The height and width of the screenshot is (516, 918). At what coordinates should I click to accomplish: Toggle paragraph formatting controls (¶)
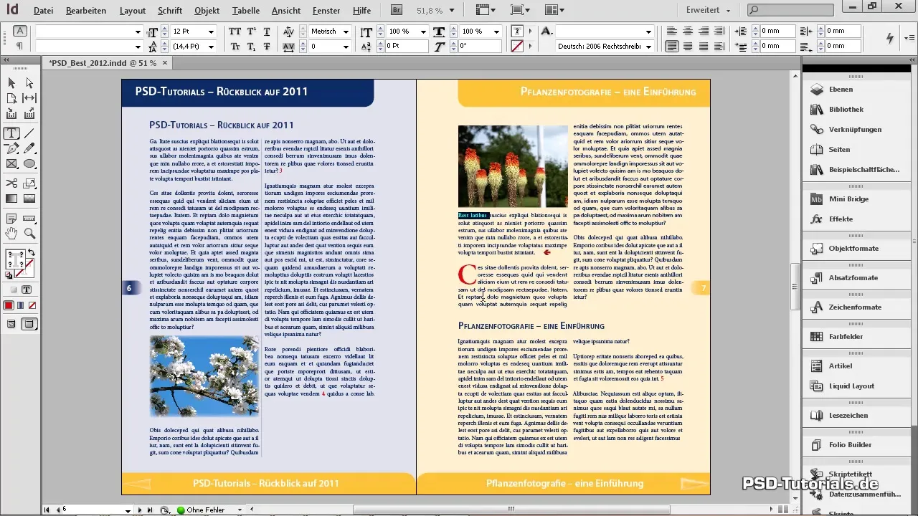[x=20, y=46]
